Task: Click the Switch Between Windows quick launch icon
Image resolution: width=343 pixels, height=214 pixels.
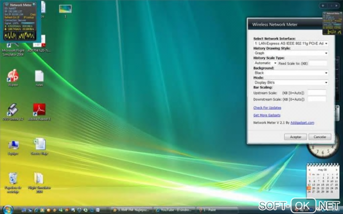Action: point(30,210)
